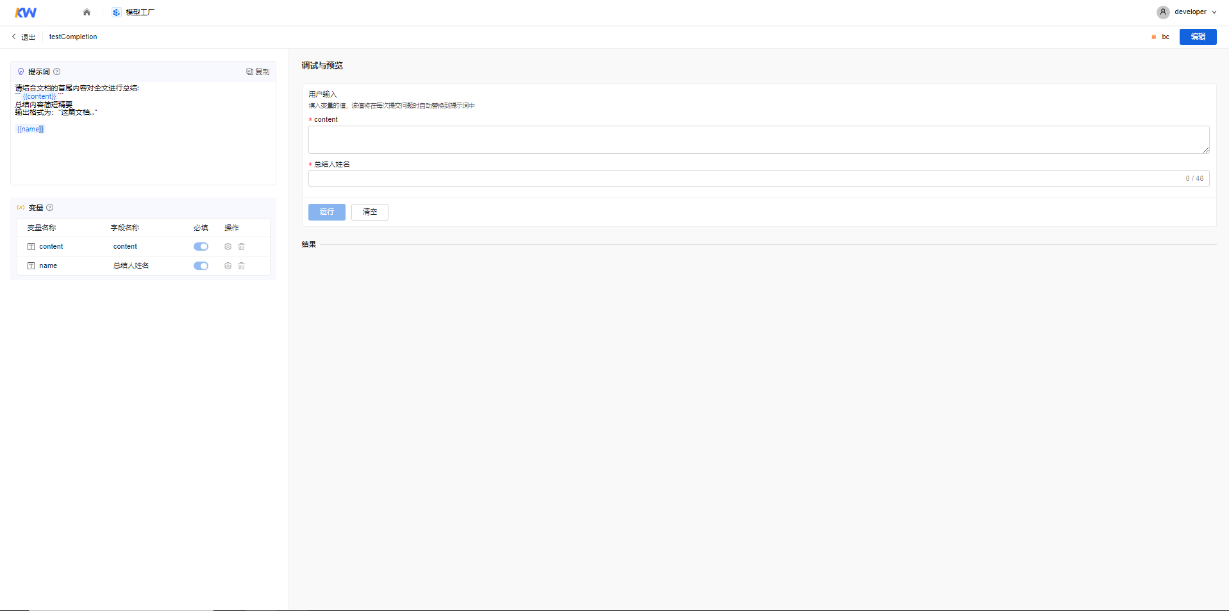Click the text-type icon for content variable

31,246
